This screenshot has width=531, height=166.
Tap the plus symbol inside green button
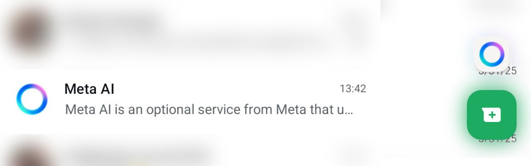[x=492, y=115]
